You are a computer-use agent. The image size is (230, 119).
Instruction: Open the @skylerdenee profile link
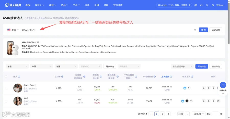pos(30,88)
